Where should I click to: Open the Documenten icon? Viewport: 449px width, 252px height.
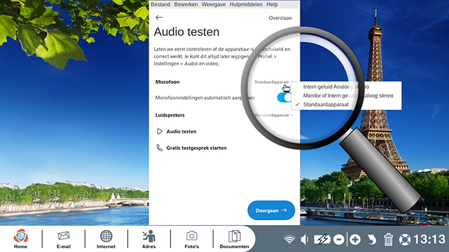pyautogui.click(x=234, y=239)
